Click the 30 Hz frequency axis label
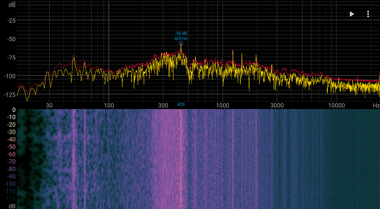This screenshot has height=209, width=380. 49,105
